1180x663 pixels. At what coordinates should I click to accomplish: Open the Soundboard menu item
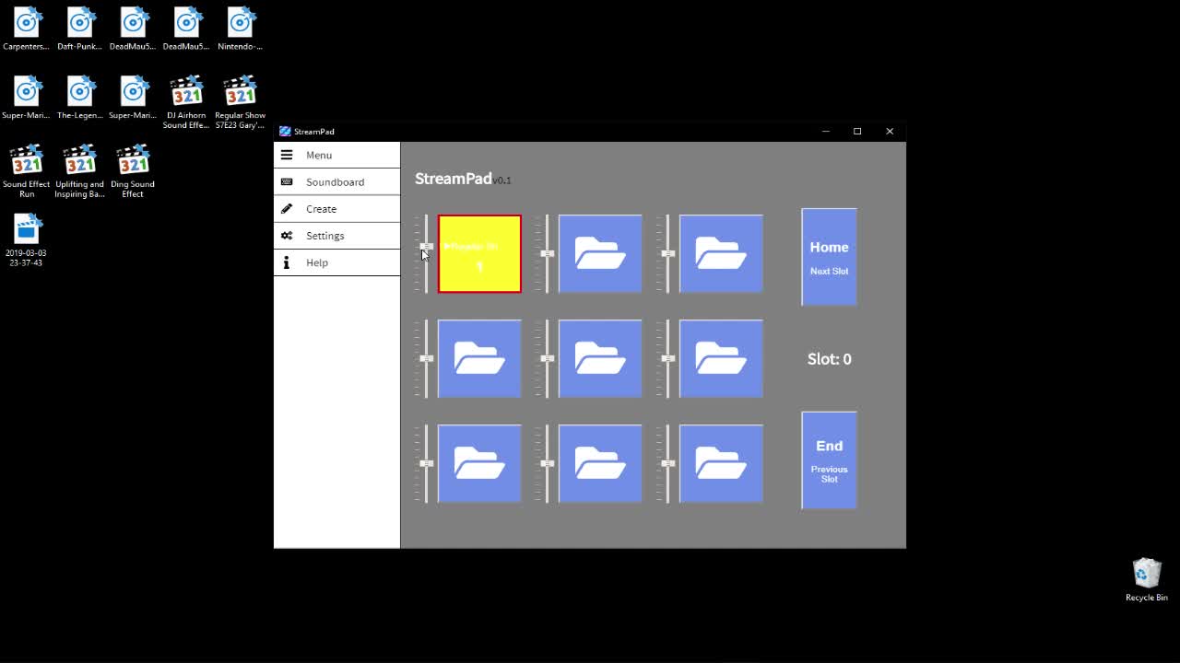(335, 182)
